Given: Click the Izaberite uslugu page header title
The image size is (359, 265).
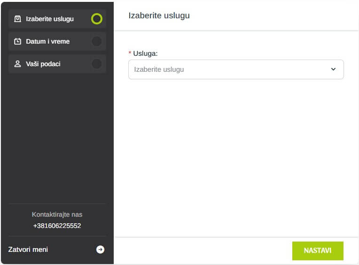Looking at the screenshot, I should (159, 15).
